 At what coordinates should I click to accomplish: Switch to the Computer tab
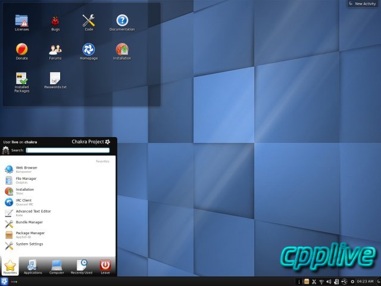pos(57,266)
